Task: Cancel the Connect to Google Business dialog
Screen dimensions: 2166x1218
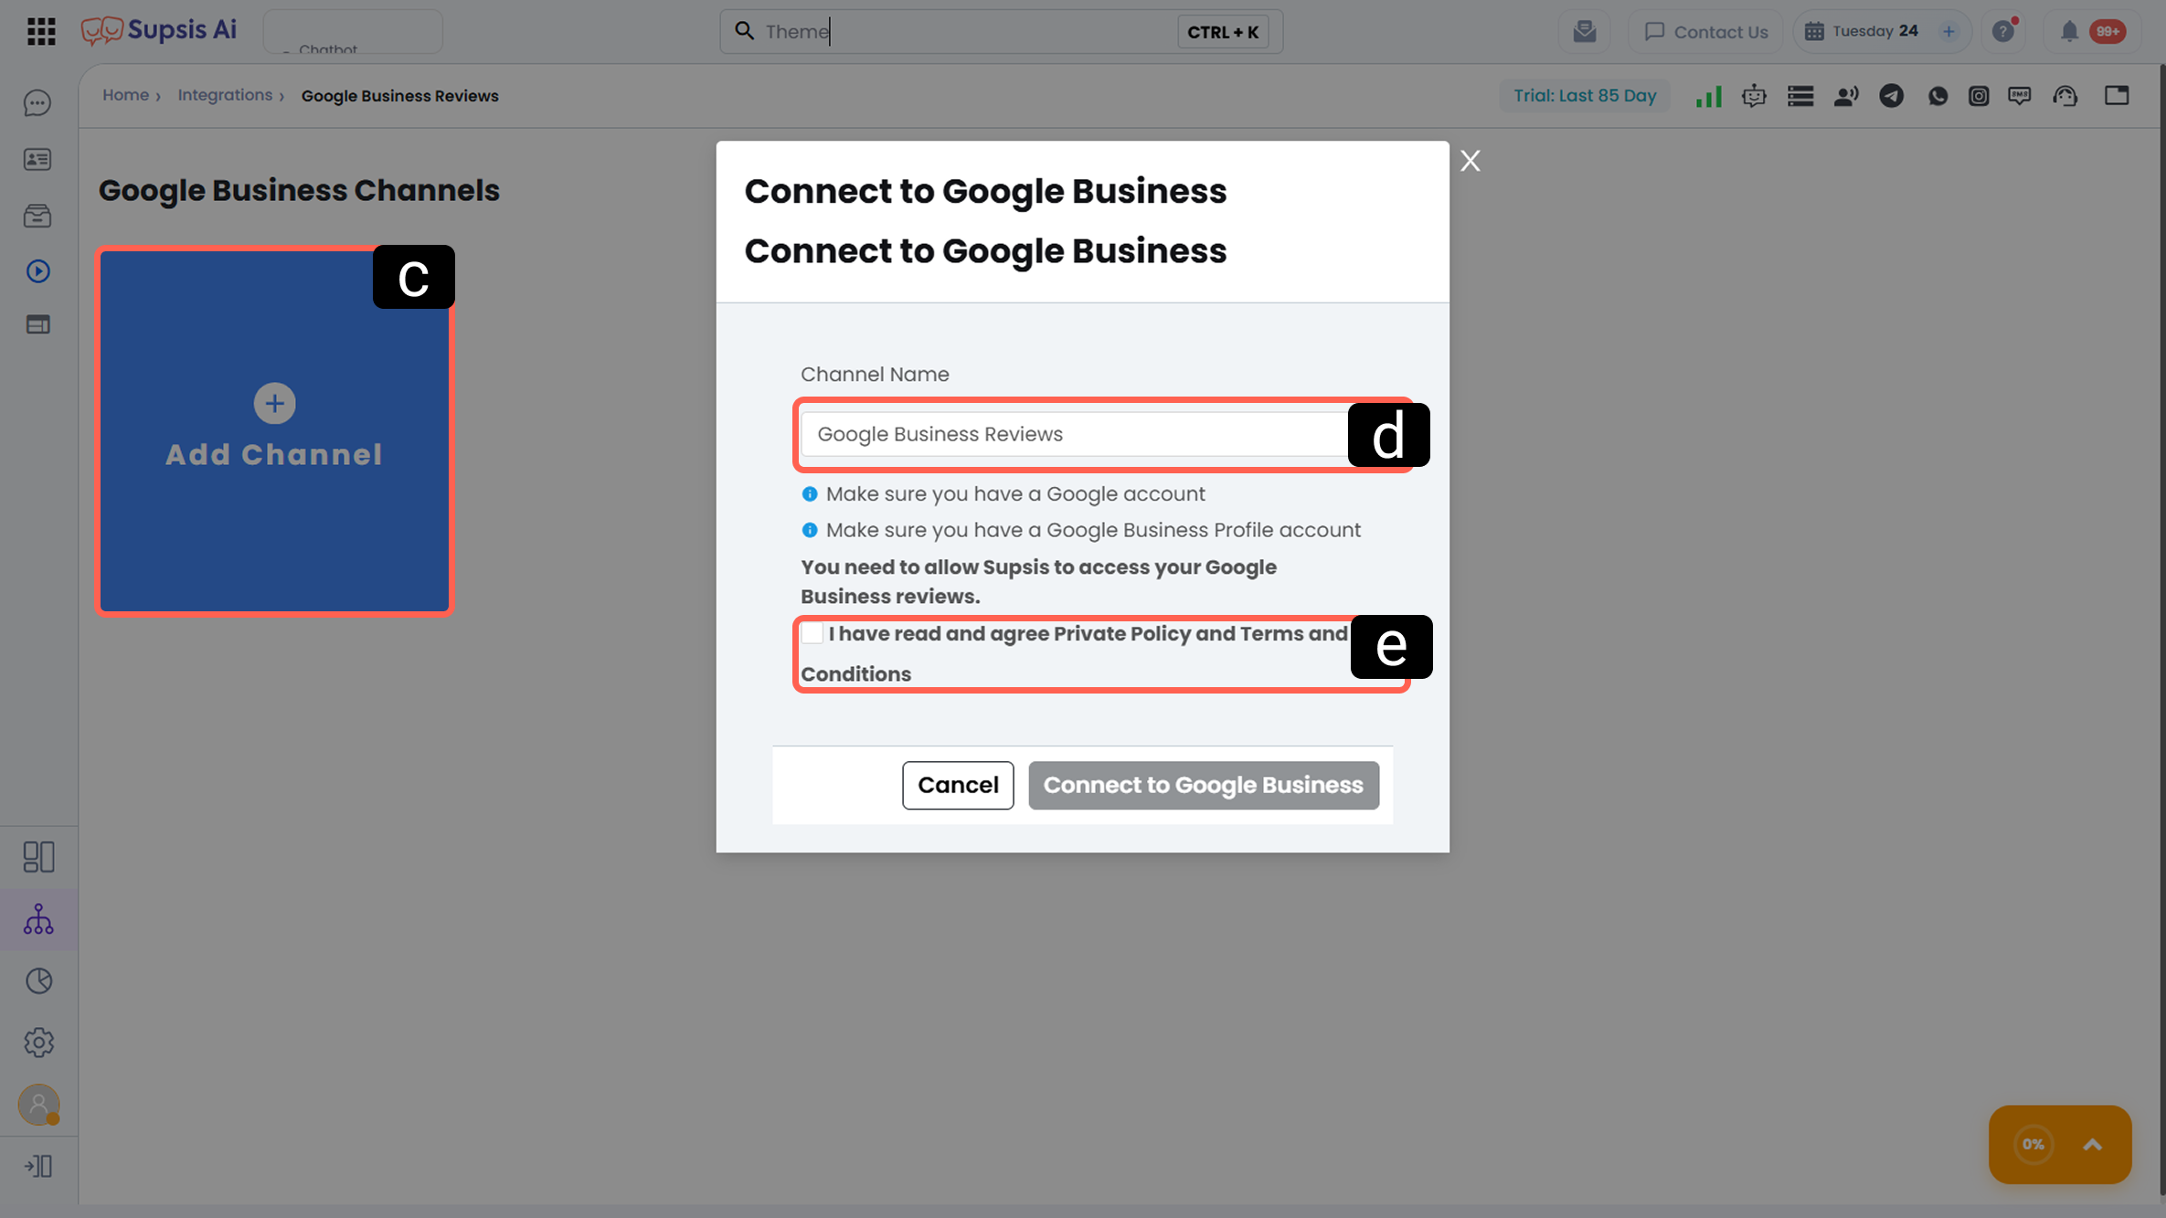Action: point(958,785)
